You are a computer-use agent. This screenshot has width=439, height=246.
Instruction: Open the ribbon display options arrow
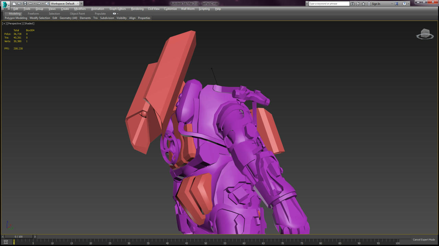118,14
